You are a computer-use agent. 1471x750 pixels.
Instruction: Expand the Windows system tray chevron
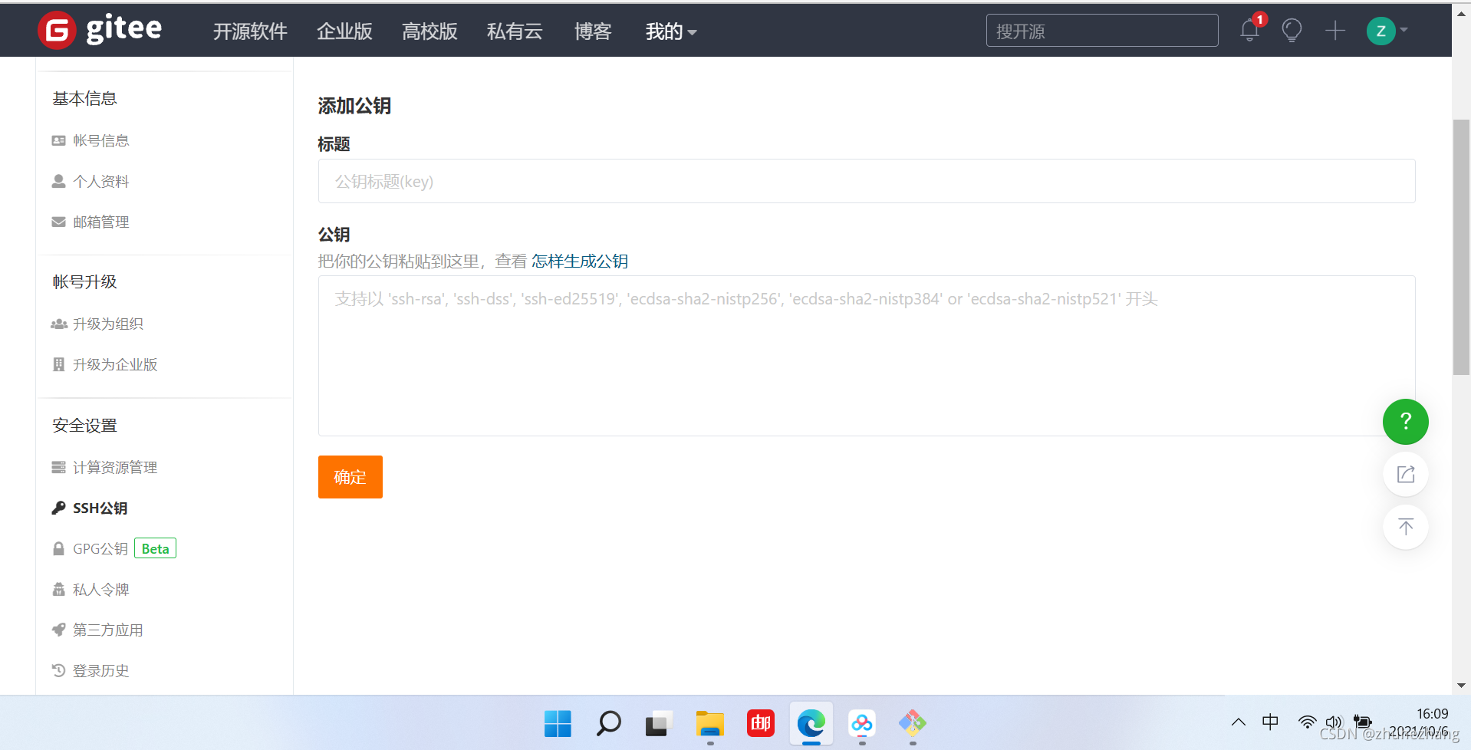click(x=1238, y=722)
